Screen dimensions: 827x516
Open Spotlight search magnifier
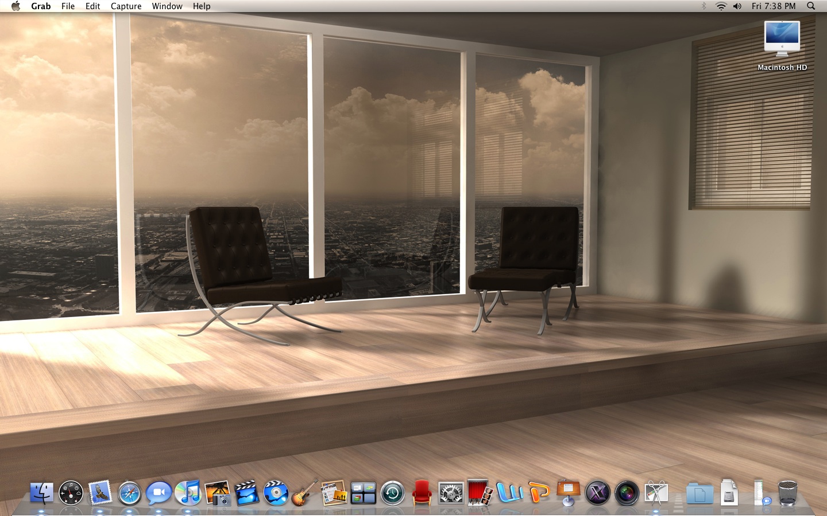pyautogui.click(x=811, y=6)
